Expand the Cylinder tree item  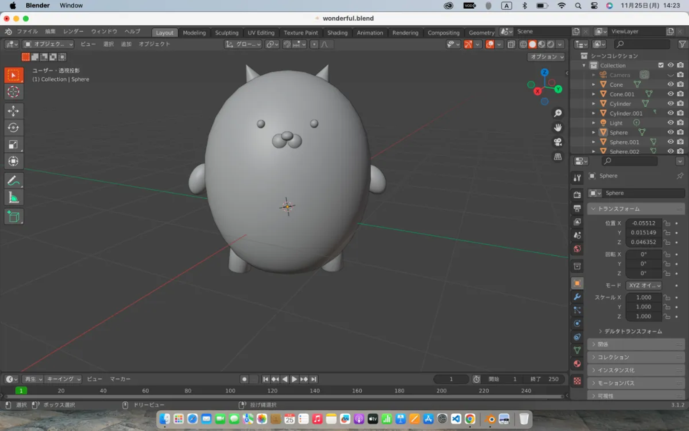pyautogui.click(x=594, y=104)
